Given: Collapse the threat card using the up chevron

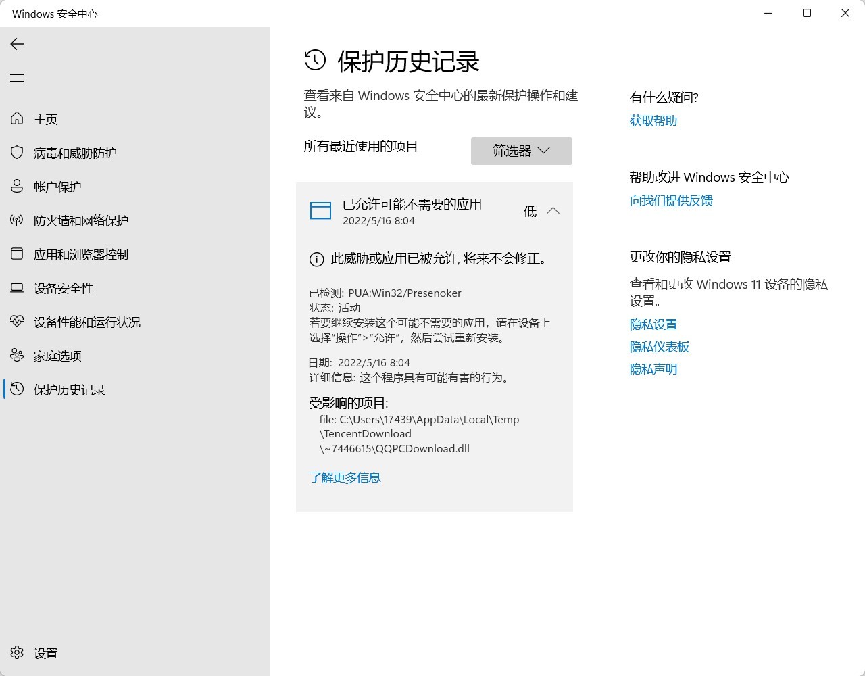Looking at the screenshot, I should coord(553,211).
